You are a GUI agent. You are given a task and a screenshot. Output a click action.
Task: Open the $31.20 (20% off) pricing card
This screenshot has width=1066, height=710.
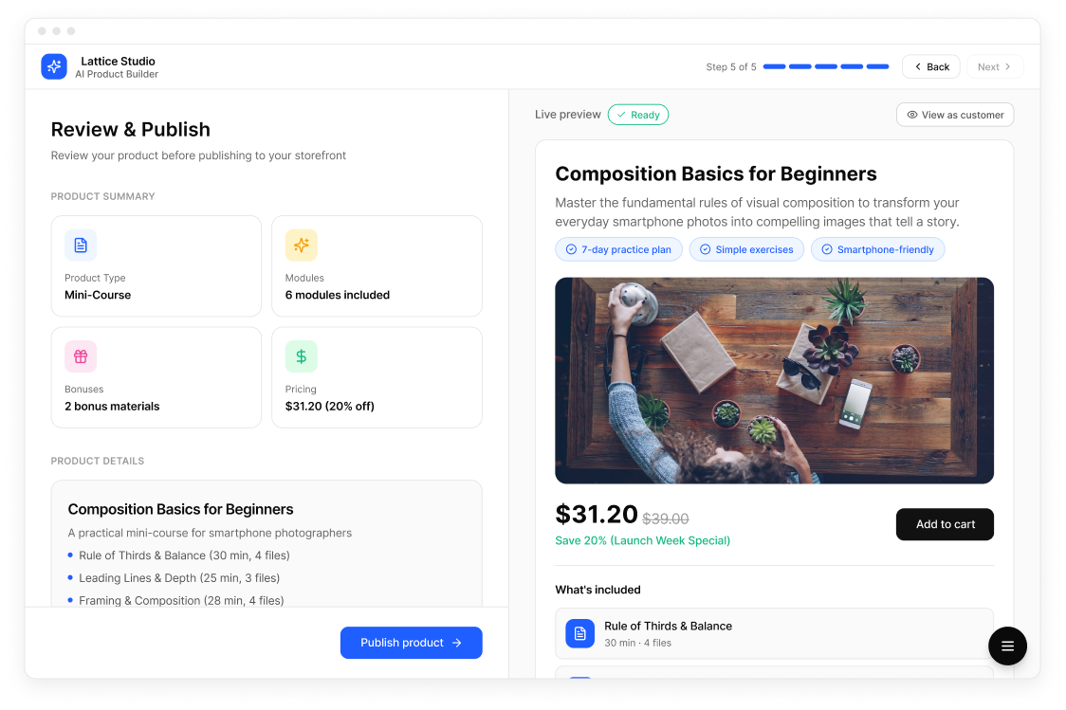[377, 378]
